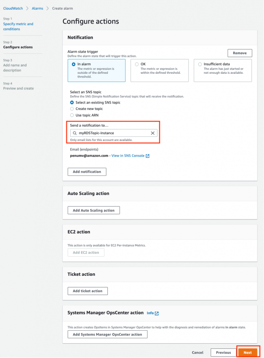The image size is (264, 358).
Task: Choose the Insufficient data trigger option
Action: point(223,70)
